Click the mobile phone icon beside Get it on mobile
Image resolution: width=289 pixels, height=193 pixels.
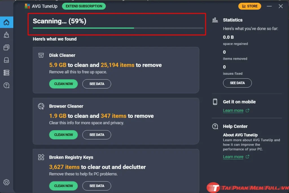215,102
